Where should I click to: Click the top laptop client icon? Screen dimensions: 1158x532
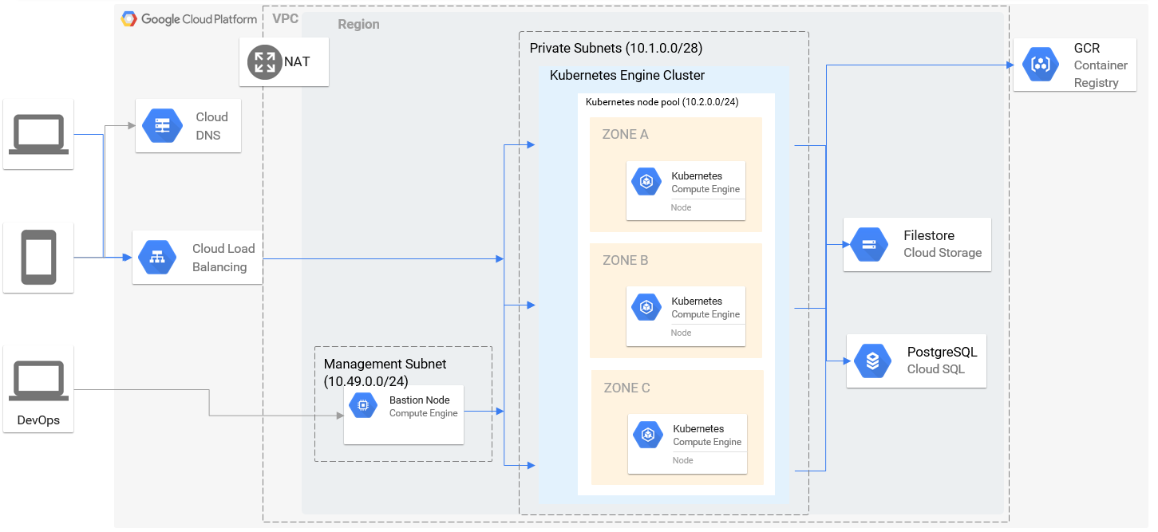[38, 134]
